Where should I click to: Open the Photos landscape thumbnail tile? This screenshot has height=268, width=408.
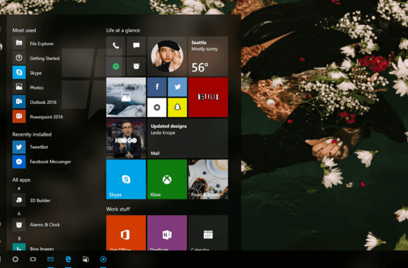(x=126, y=97)
